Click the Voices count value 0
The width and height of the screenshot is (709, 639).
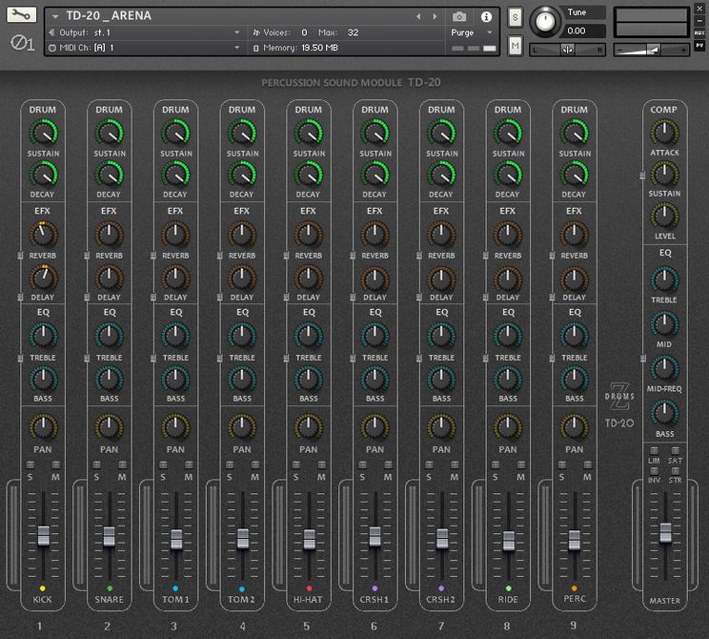tap(304, 32)
